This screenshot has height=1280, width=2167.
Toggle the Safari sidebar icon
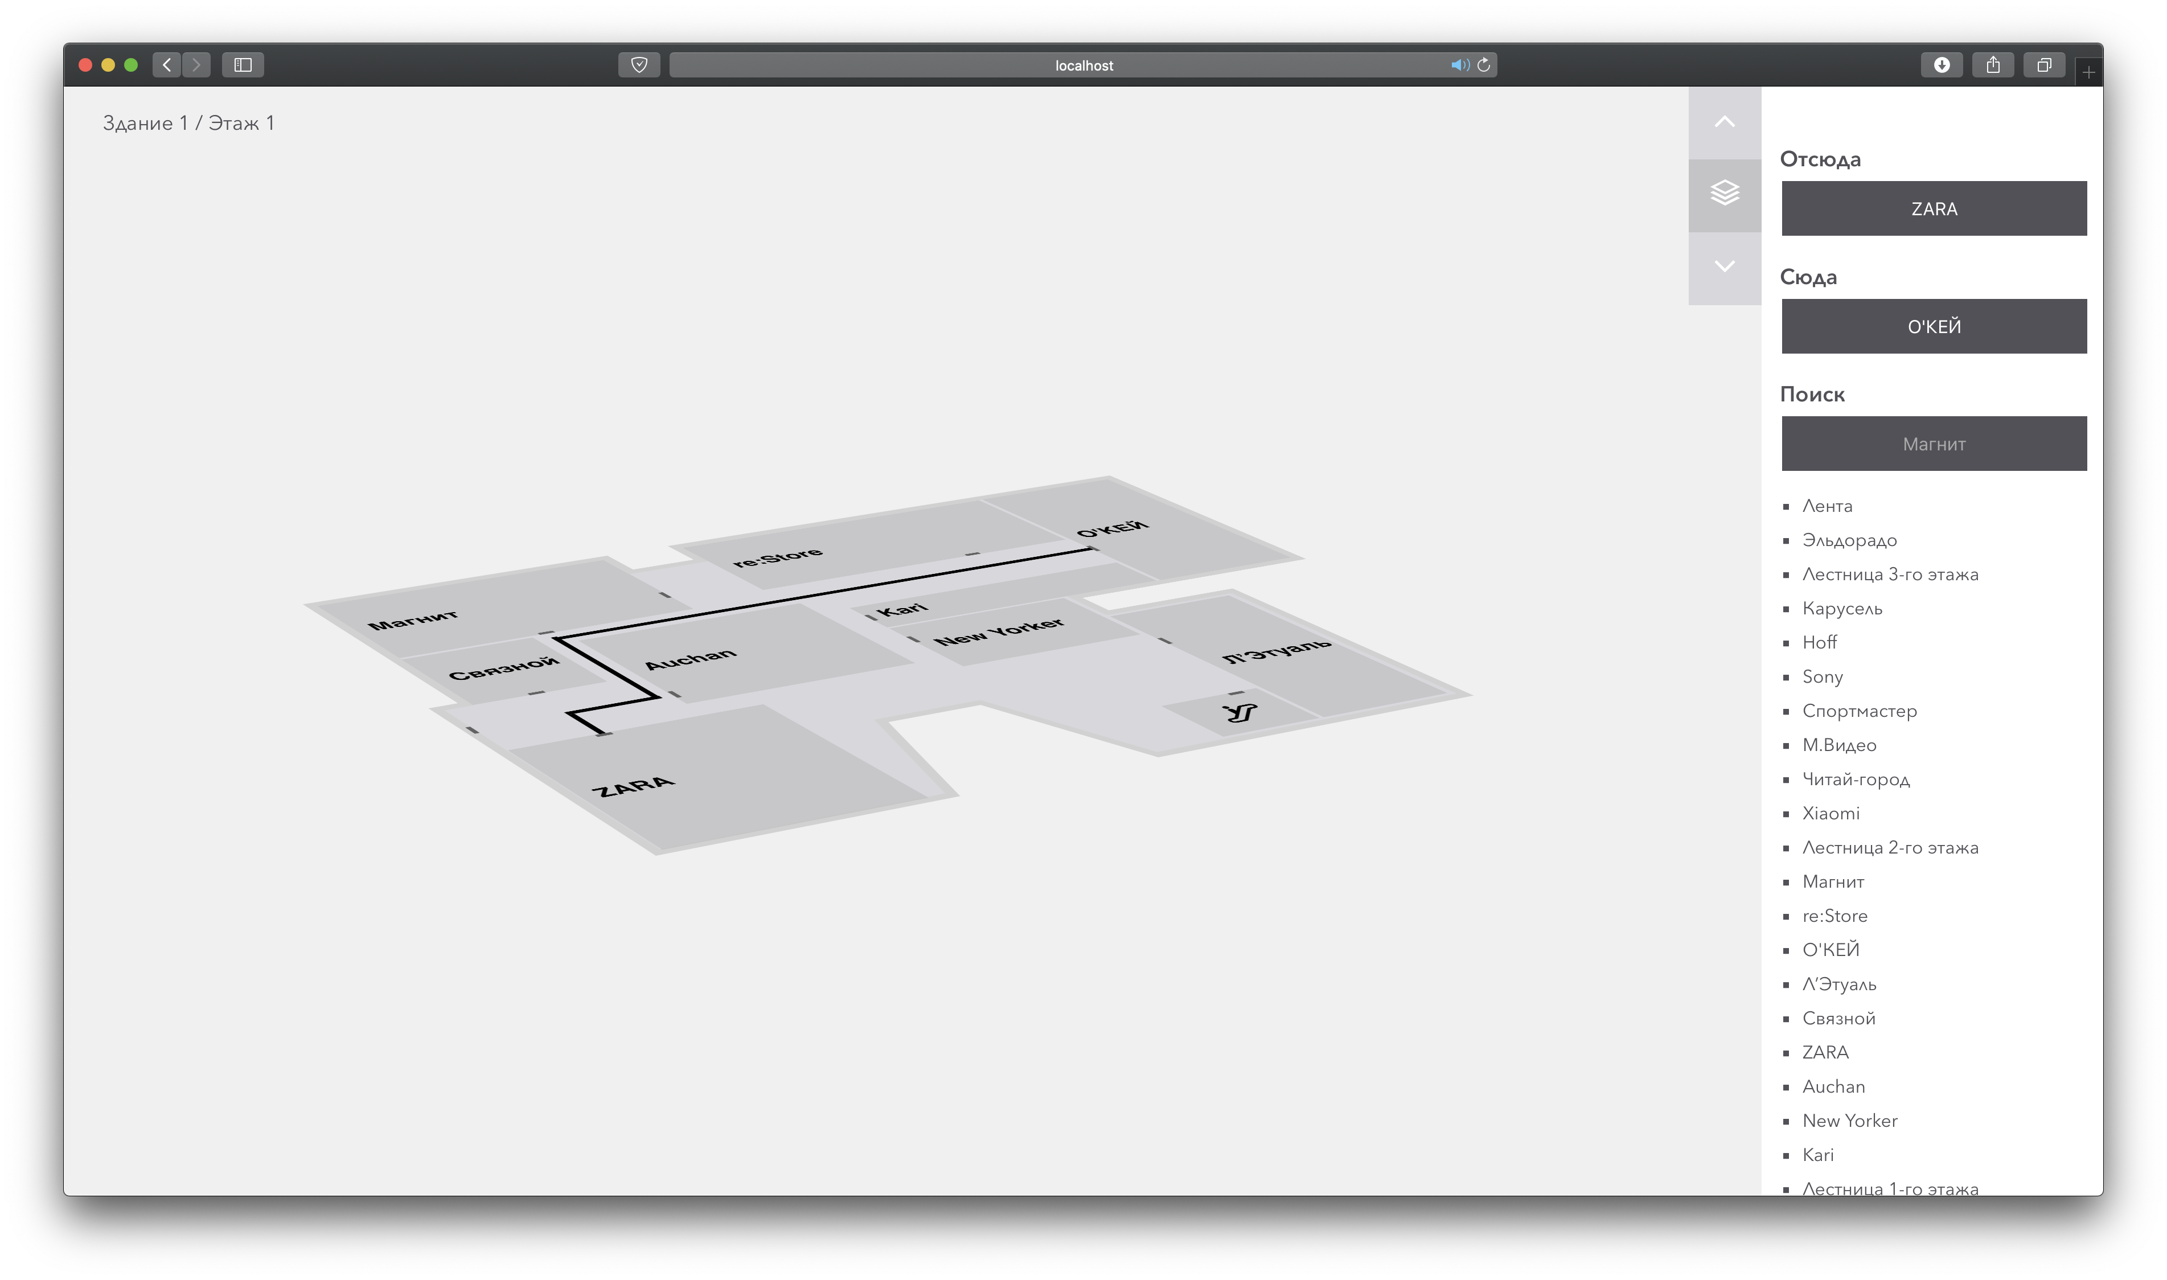[x=243, y=65]
